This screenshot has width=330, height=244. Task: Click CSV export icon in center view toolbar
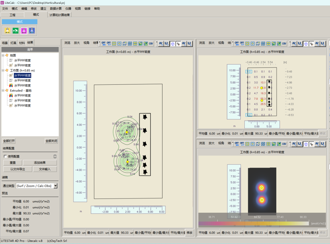151,44
